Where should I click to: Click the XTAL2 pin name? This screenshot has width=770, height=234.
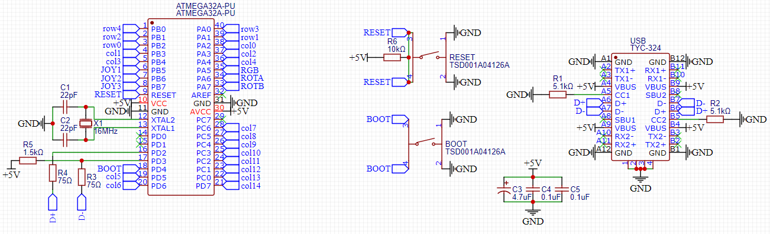pyautogui.click(x=163, y=120)
